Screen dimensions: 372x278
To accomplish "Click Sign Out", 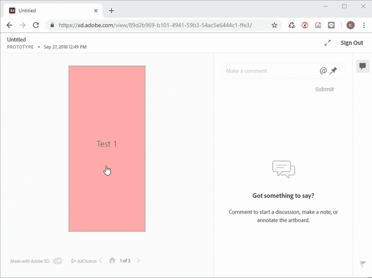I will point(352,43).
